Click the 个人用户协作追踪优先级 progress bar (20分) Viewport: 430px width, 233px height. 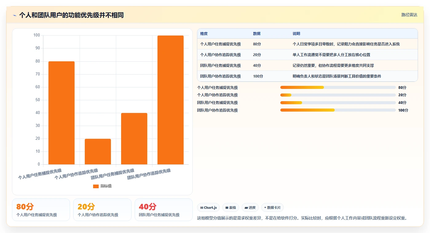[x=338, y=95]
